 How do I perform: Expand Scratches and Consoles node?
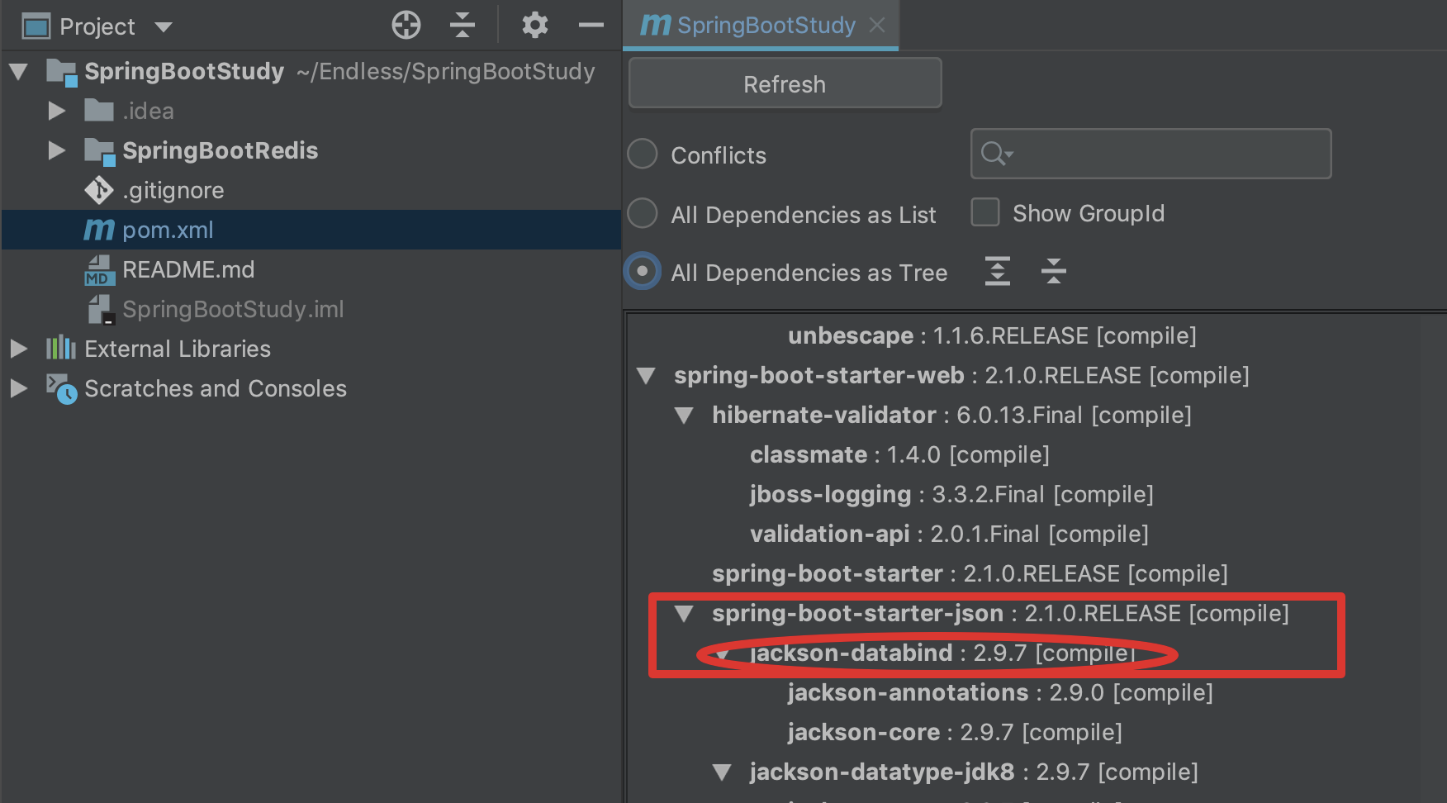coord(18,388)
